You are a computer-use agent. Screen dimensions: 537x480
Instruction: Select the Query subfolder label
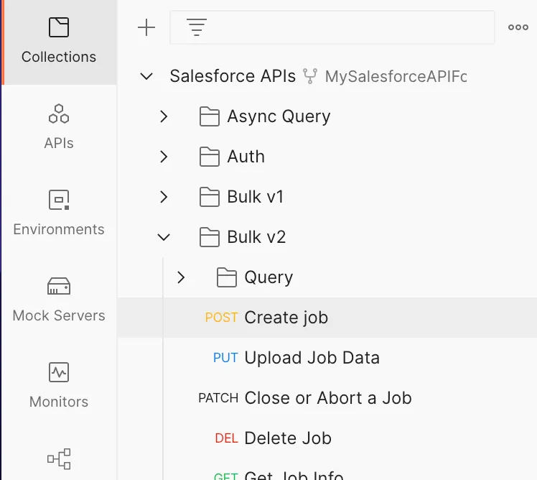pyautogui.click(x=268, y=277)
